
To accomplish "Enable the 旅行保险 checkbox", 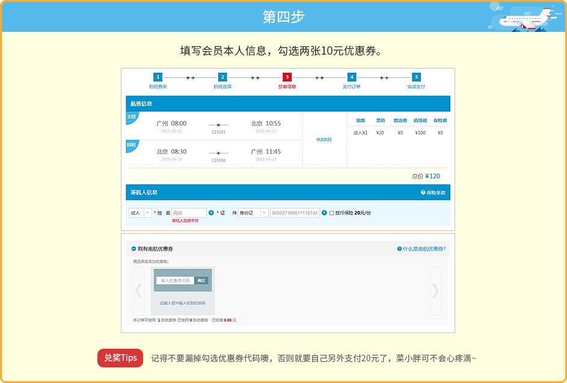I will point(332,213).
